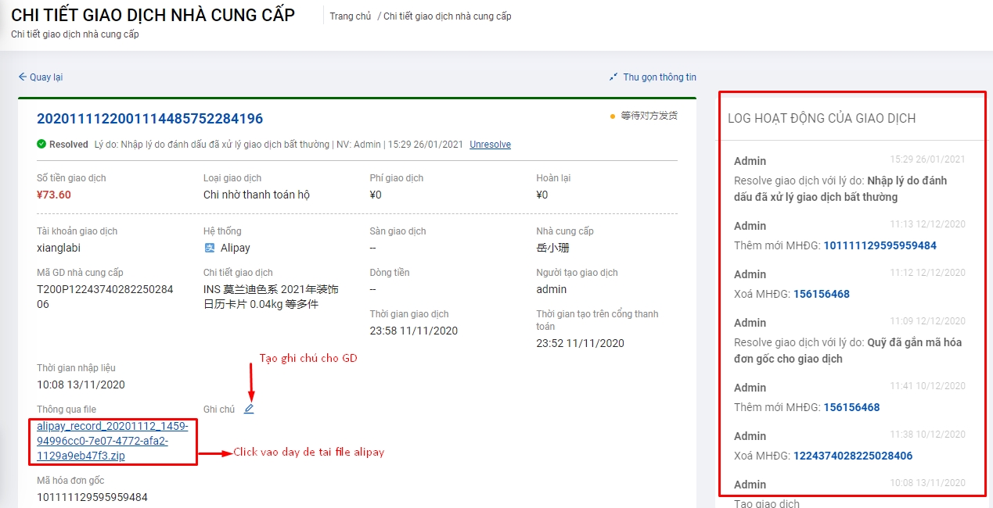
Task: Click the Mã hóa đơn gốc number value
Action: (x=92, y=497)
